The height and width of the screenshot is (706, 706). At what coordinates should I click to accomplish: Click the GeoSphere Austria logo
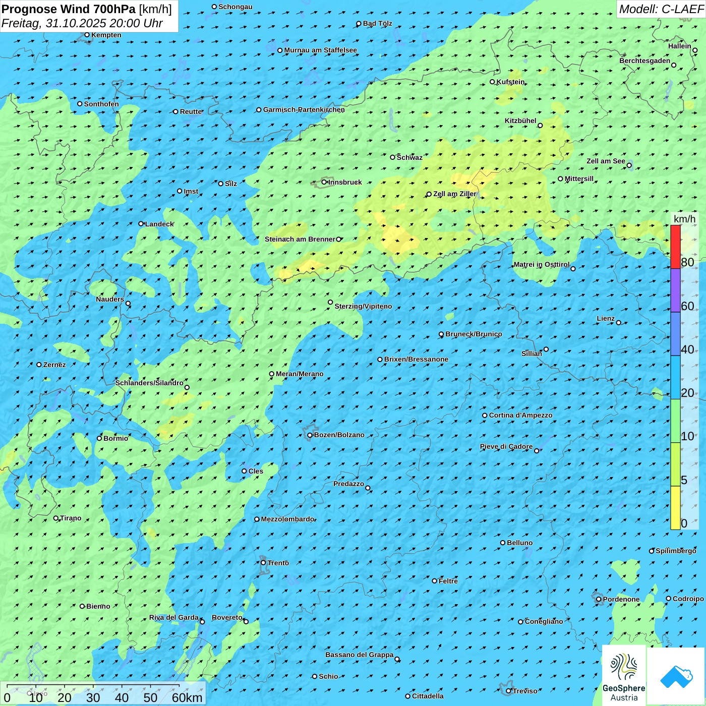(624, 675)
